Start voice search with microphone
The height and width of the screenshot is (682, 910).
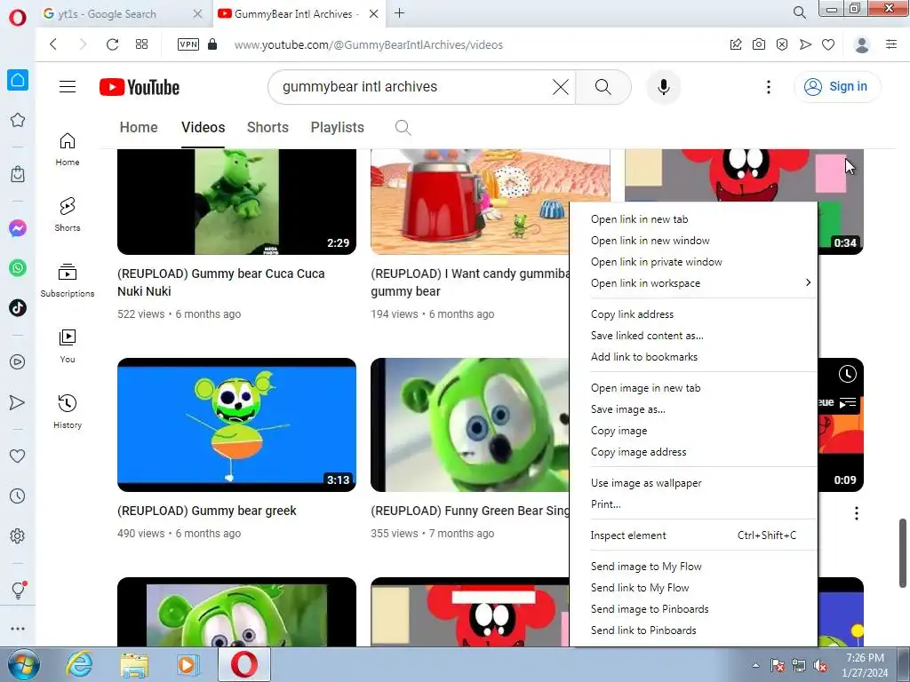click(663, 87)
